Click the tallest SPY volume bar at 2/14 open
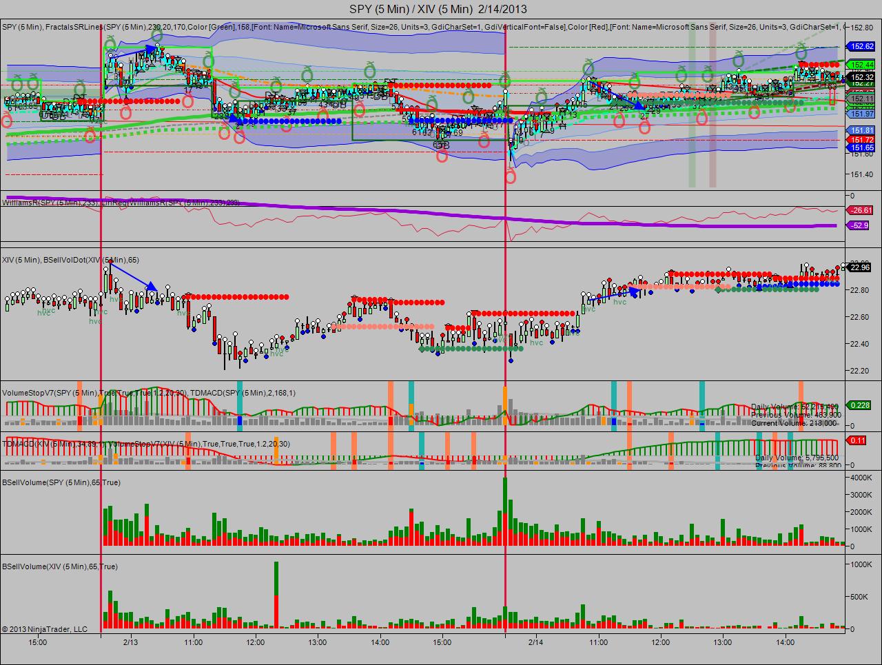Screen dimensions: 882x665 [505, 511]
